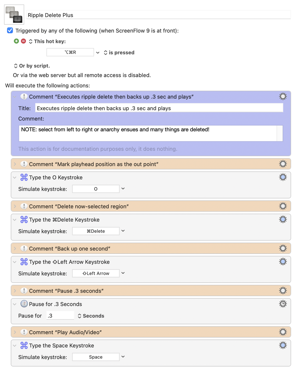Open gear menu for the O Keystroke action
Viewport: 294px width, 369px height.
pyautogui.click(x=283, y=177)
